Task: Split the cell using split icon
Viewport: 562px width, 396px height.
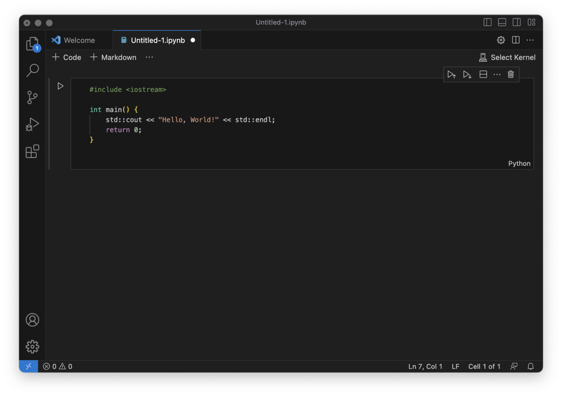Action: click(483, 74)
